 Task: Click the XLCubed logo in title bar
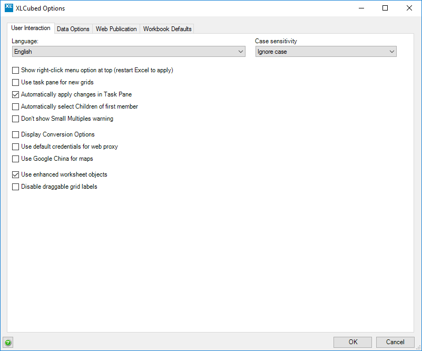pos(9,8)
